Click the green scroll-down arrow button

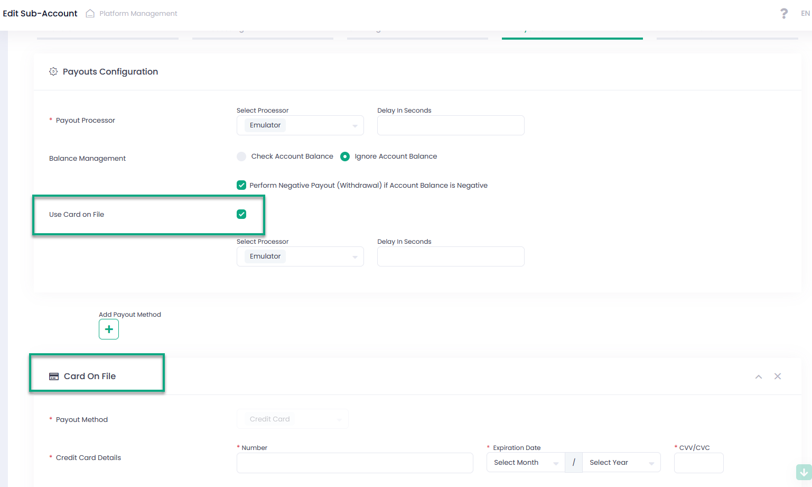[x=804, y=472]
